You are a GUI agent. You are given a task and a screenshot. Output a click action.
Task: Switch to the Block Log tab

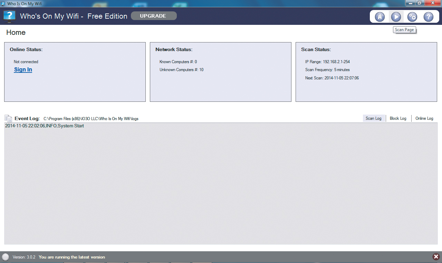click(x=398, y=118)
